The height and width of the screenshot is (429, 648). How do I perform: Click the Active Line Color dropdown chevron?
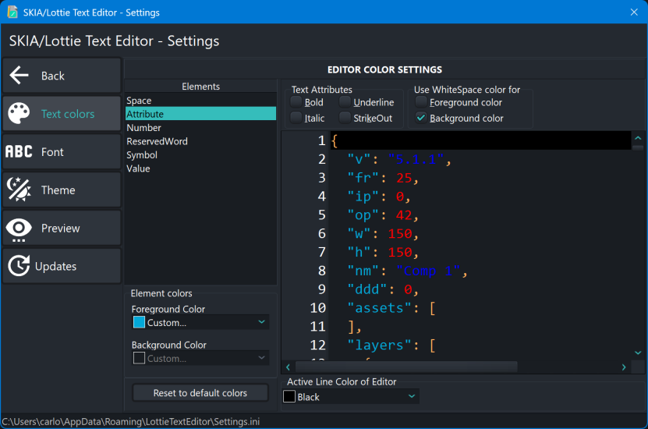412,396
